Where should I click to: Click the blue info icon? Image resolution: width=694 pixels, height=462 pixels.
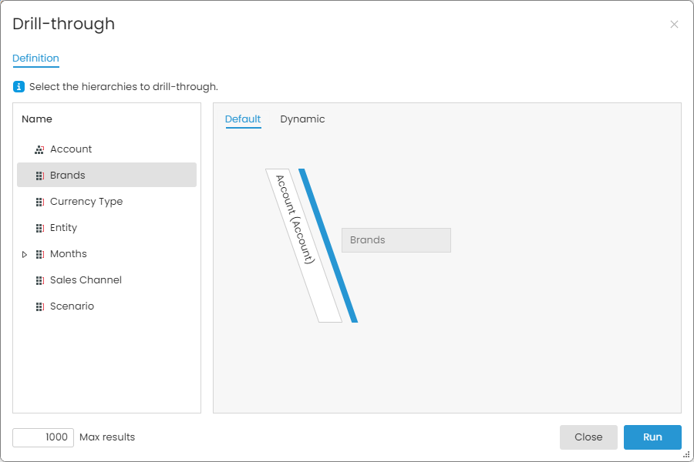point(19,87)
